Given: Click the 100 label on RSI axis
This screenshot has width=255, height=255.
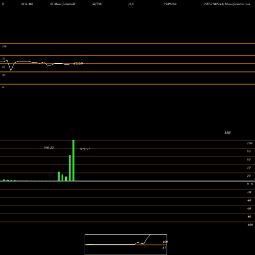Looking at the screenshot, I should [x=5, y=46].
